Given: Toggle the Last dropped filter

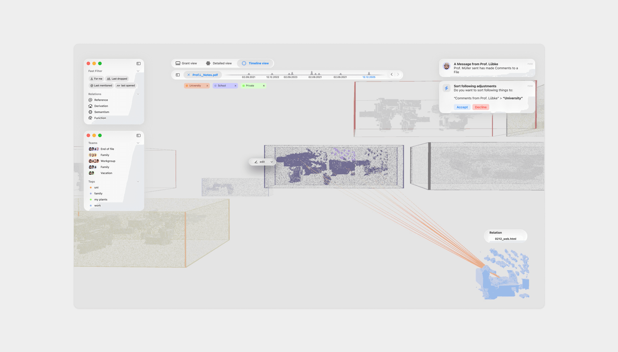Looking at the screenshot, I should (117, 79).
